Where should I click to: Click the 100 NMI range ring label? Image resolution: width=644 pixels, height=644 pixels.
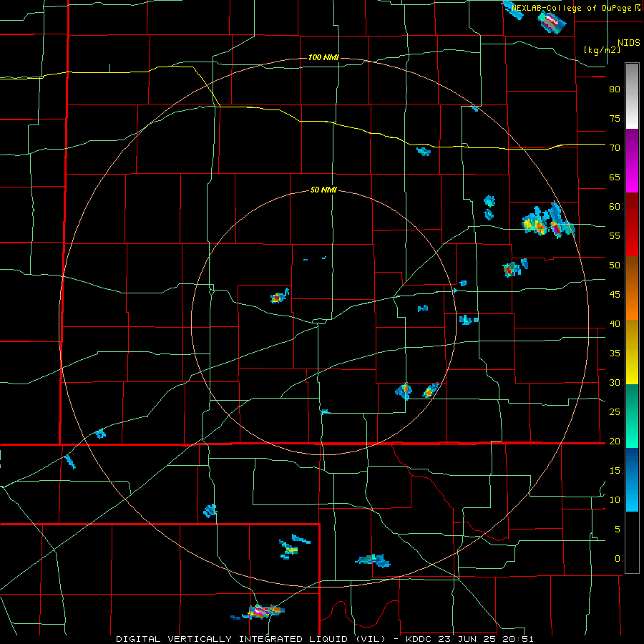(323, 57)
